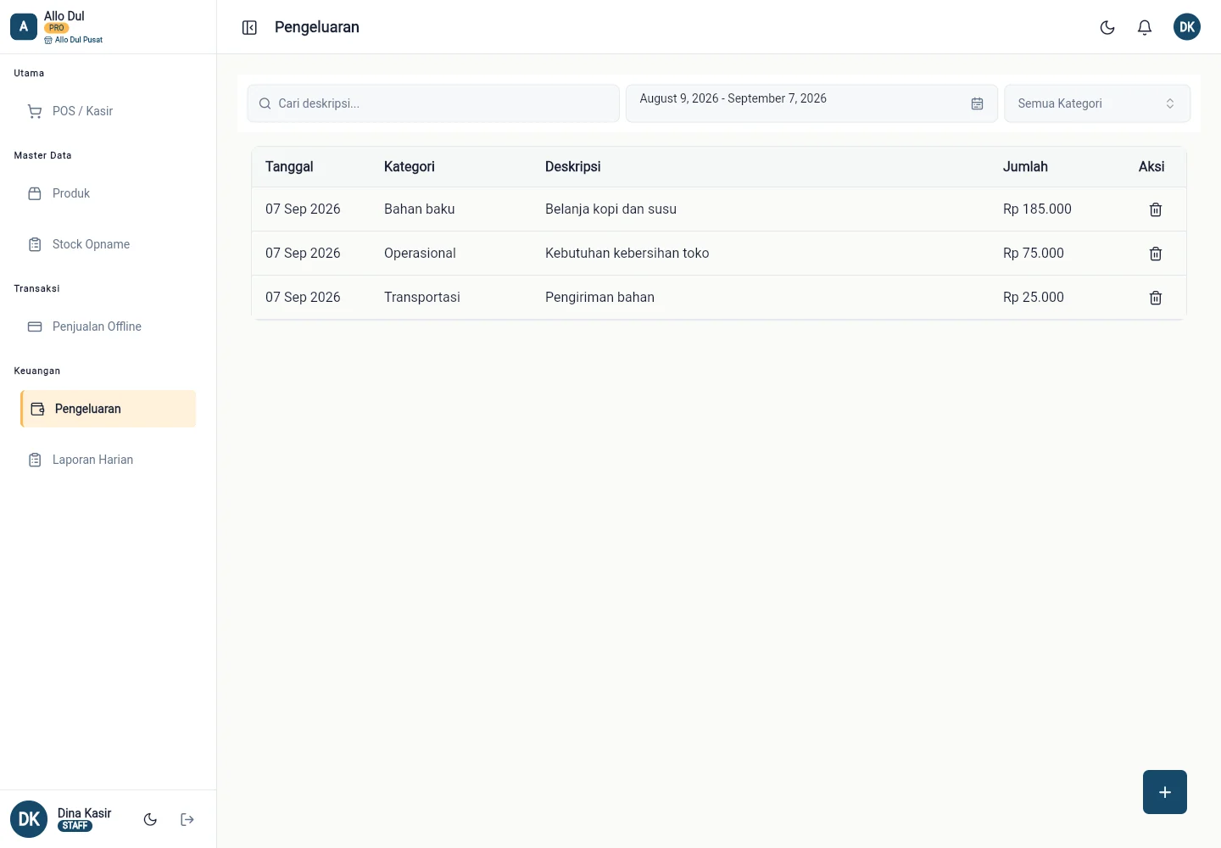Screen dimensions: 1221x848
Task: Select the Bahan baku category cell
Action: tap(420, 209)
